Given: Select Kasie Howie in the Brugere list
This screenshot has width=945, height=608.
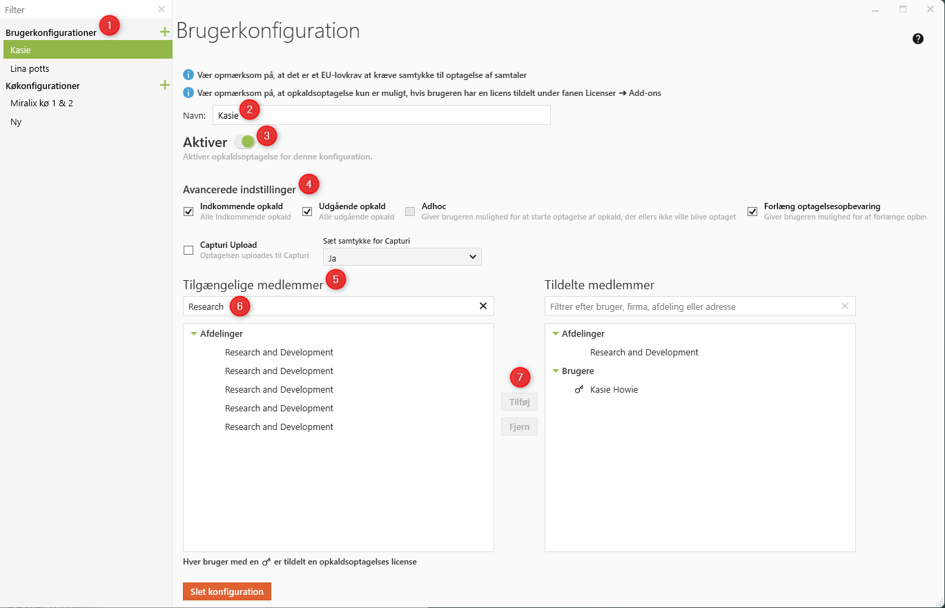Looking at the screenshot, I should 614,390.
